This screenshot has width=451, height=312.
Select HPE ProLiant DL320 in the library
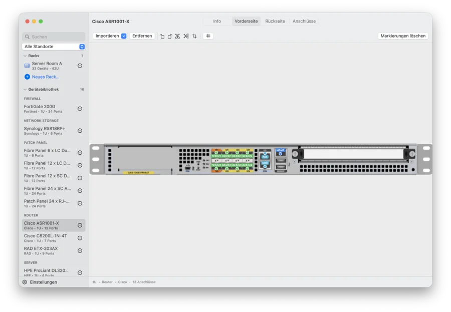click(x=54, y=272)
